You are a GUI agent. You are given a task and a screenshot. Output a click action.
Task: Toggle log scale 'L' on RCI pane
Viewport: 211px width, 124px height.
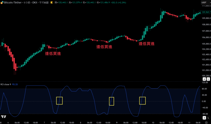[x=208, y=118]
